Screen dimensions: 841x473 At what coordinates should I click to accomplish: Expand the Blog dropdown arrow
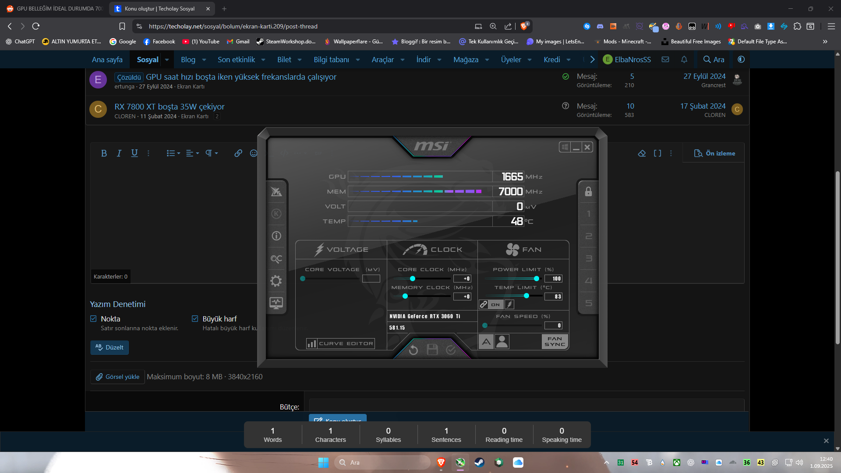coord(204,60)
